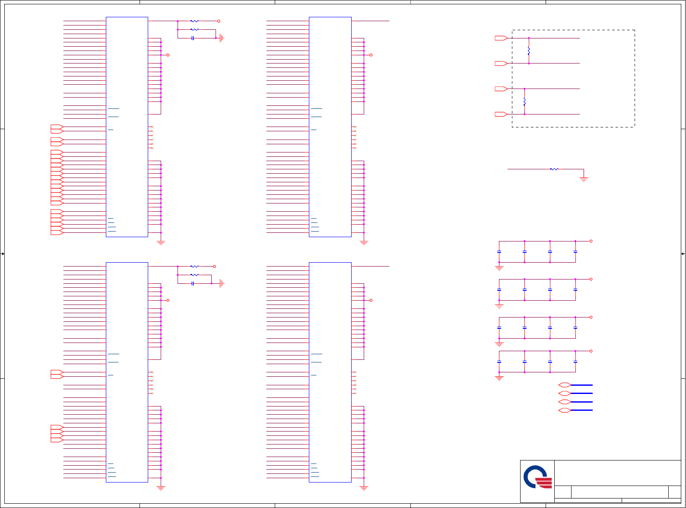Select the ground symbol under the lower-left IC
The image size is (686, 508).
161,488
